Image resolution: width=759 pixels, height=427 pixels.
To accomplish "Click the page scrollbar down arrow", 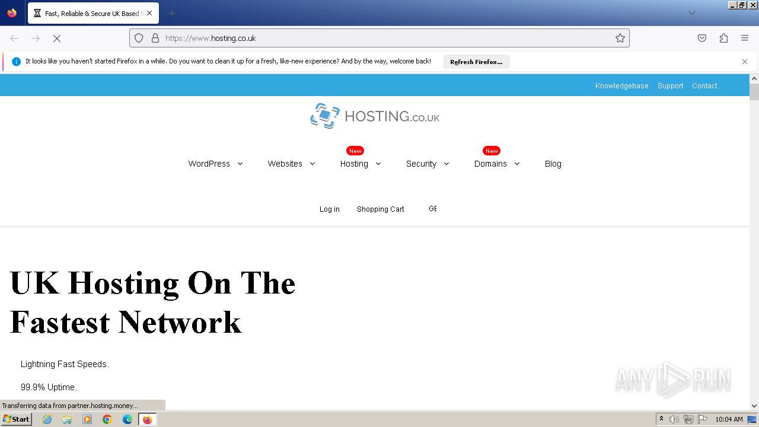I will pos(754,406).
